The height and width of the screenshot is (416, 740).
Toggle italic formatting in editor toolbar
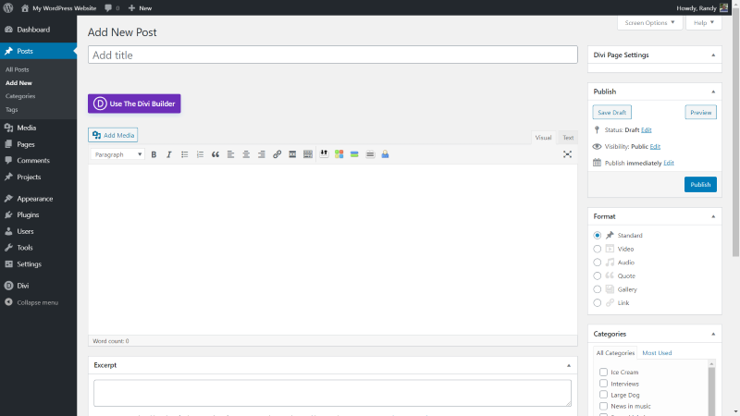(169, 154)
